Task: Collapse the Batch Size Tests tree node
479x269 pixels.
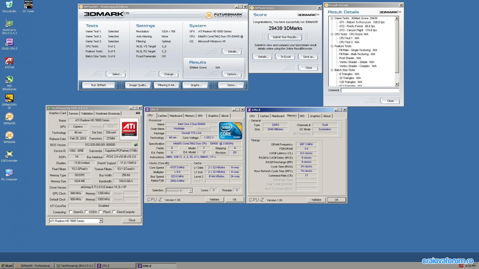Action: pos(332,70)
